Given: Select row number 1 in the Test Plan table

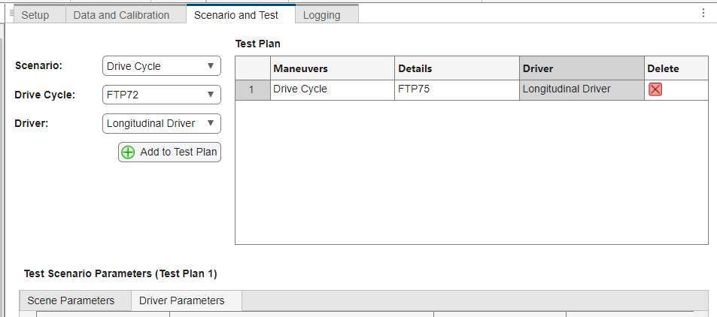Looking at the screenshot, I should click(x=251, y=89).
